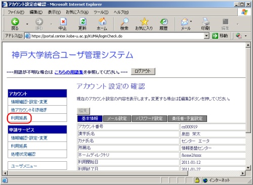
Task: Switch to the 責任者・予算設定 tab
Action: point(187,119)
